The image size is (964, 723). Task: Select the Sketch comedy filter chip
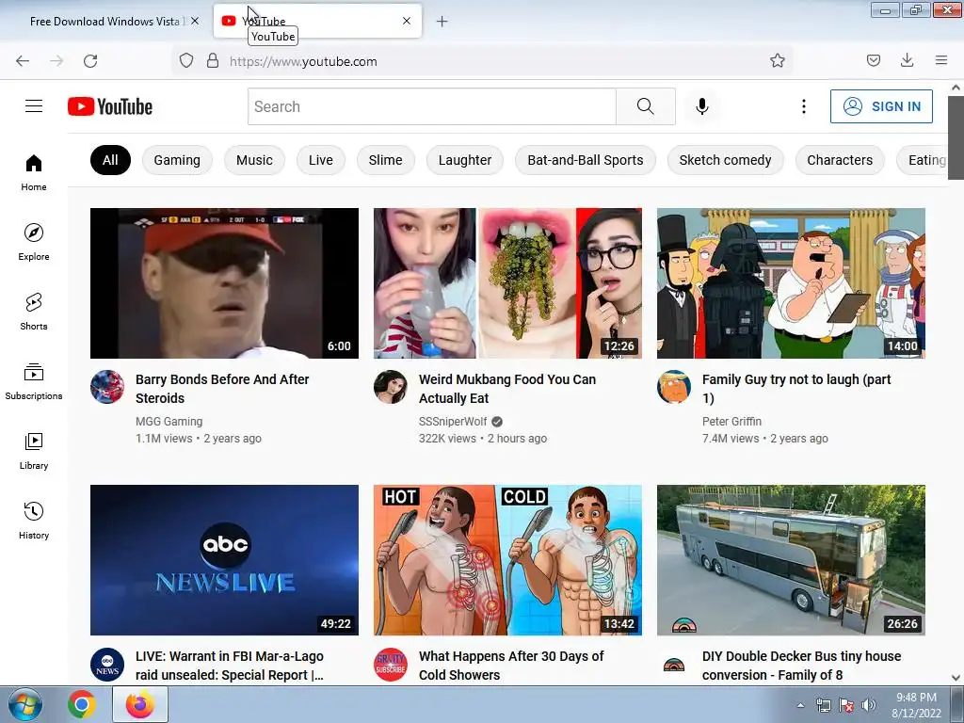coord(725,160)
